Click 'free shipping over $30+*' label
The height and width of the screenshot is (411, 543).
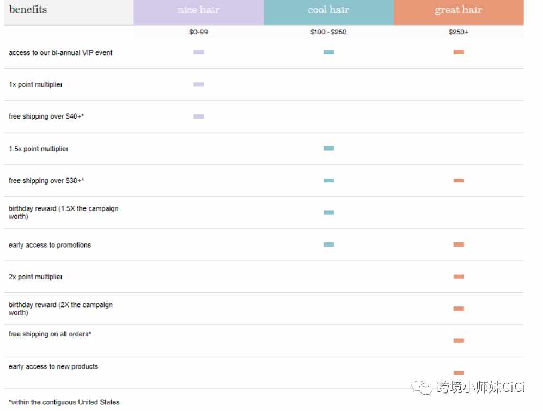pos(46,181)
